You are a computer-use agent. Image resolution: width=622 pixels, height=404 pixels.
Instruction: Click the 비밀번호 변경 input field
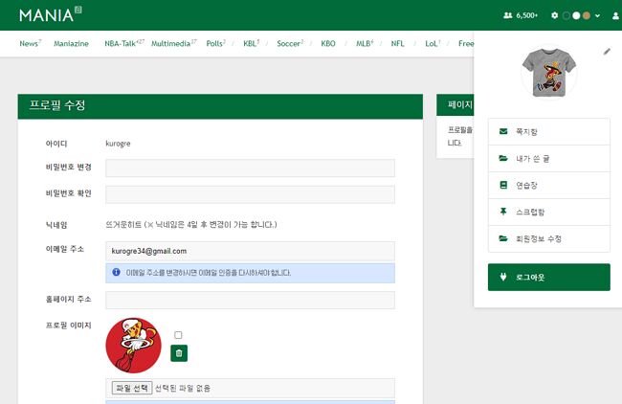[250, 168]
